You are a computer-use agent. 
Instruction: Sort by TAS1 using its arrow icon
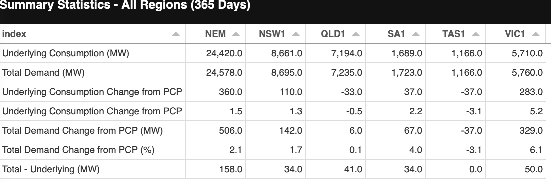click(x=476, y=34)
